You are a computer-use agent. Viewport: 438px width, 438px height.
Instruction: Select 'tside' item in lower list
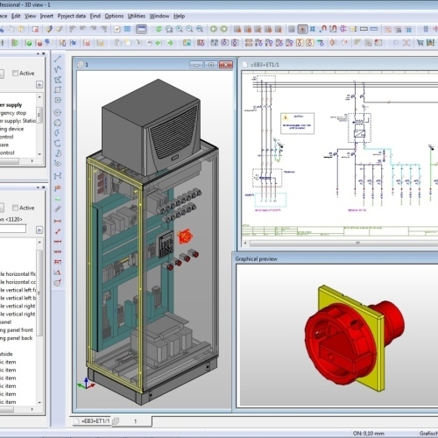6,354
